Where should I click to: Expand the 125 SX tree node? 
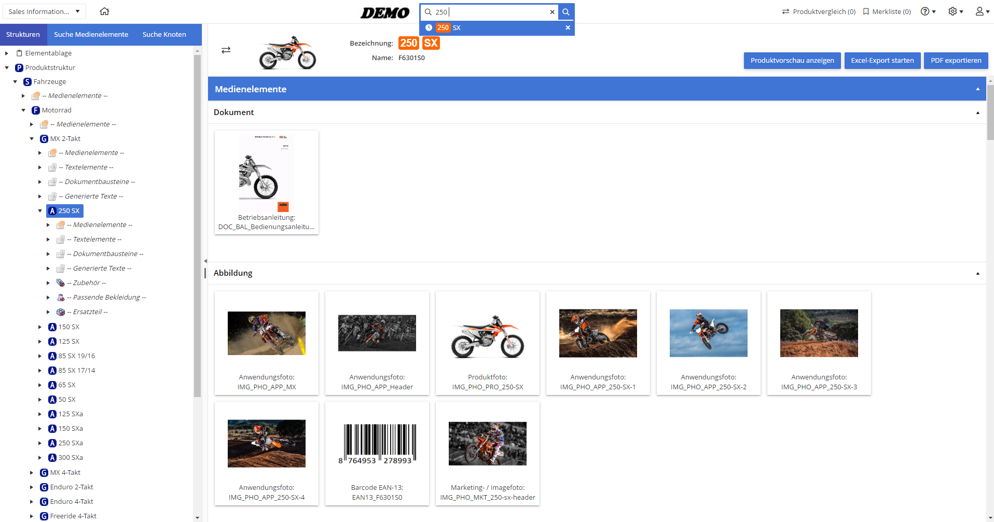click(x=40, y=342)
